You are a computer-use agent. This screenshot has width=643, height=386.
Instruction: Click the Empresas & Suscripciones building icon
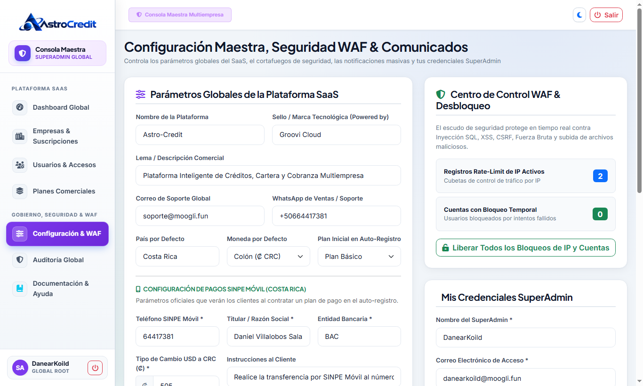(20, 136)
